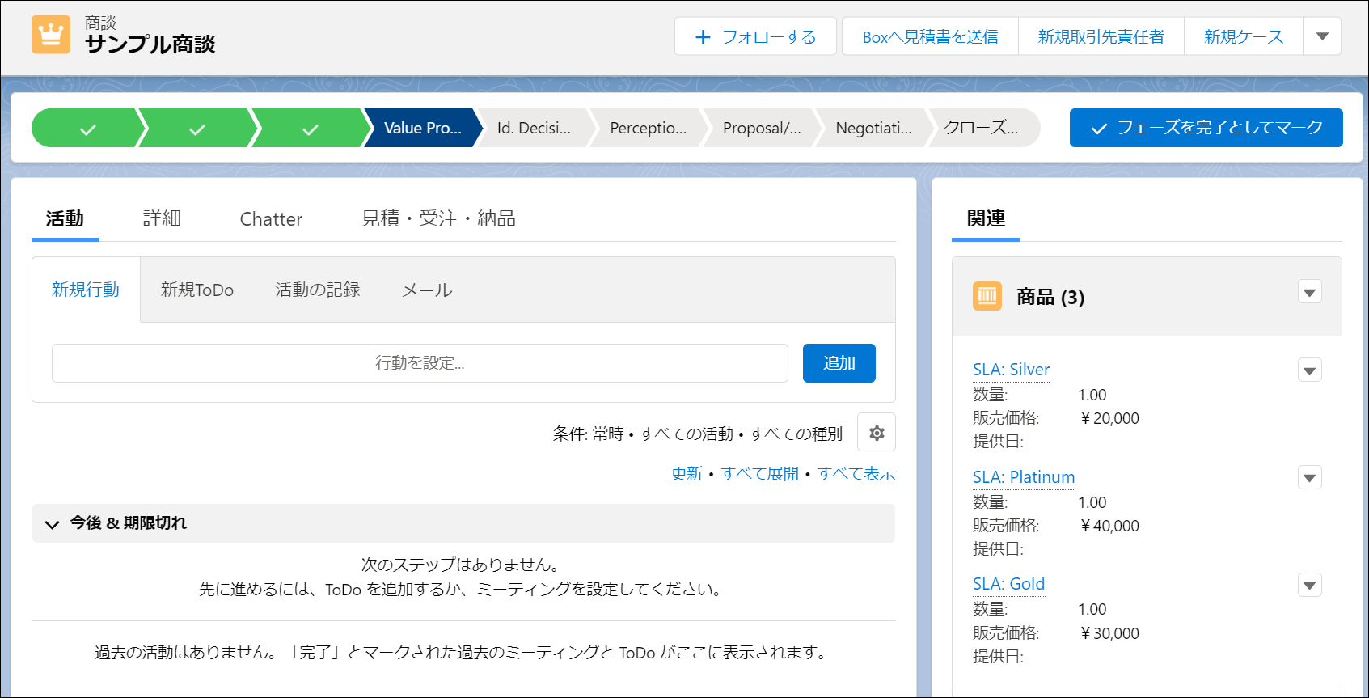Click the second completed phase checkmark
This screenshot has width=1369, height=698.
[196, 129]
